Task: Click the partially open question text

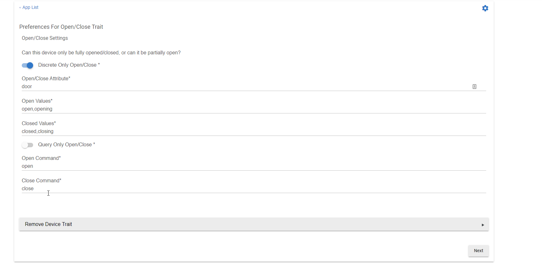Action: pyautogui.click(x=101, y=53)
